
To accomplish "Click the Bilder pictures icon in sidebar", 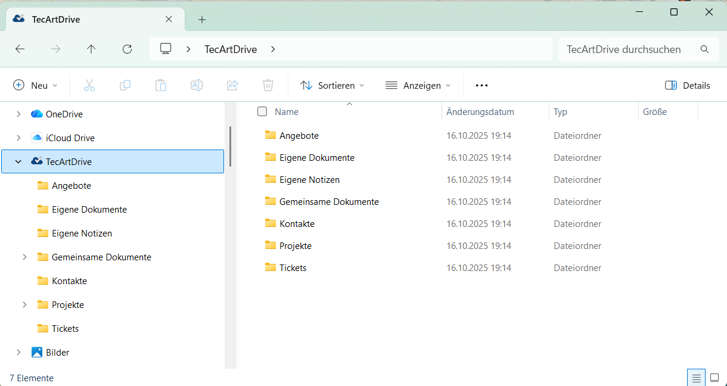I will pyautogui.click(x=37, y=352).
